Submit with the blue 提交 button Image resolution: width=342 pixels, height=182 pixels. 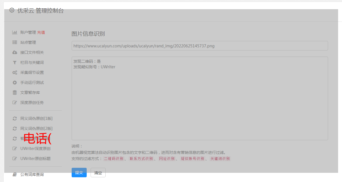[79, 173]
